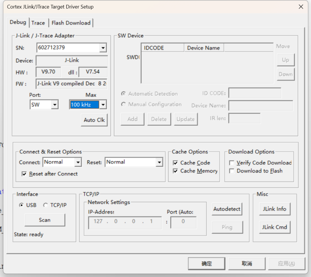Select Automatic Detection radio button
Image resolution: width=311 pixels, height=277 pixels.
pyautogui.click(x=123, y=93)
